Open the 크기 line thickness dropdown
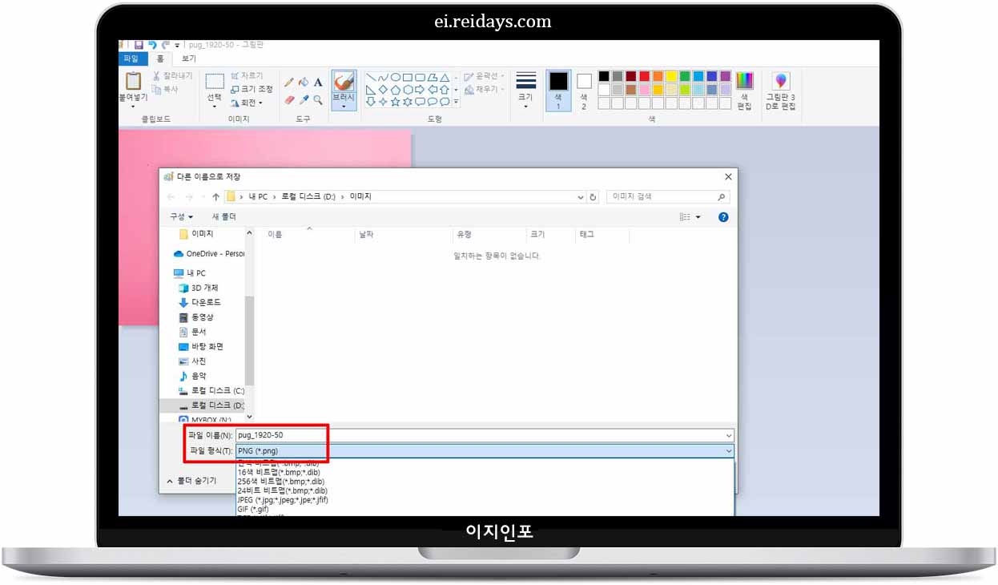Screen dimensions: 998x585 coord(526,97)
